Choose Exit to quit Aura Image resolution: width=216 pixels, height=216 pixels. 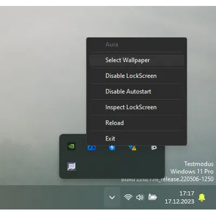137,139
